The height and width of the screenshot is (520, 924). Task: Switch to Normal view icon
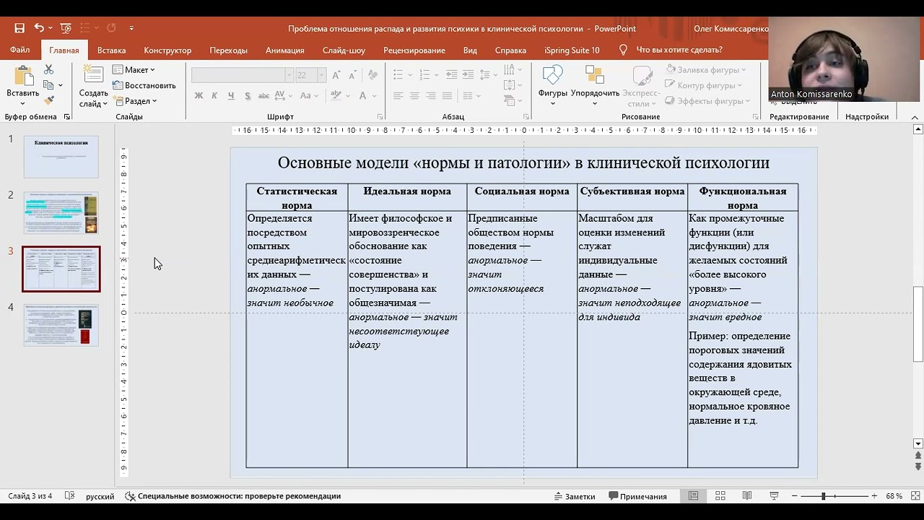[693, 496]
